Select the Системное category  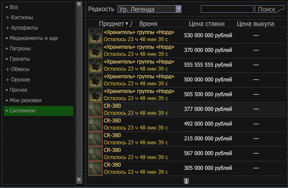[x=39, y=111]
